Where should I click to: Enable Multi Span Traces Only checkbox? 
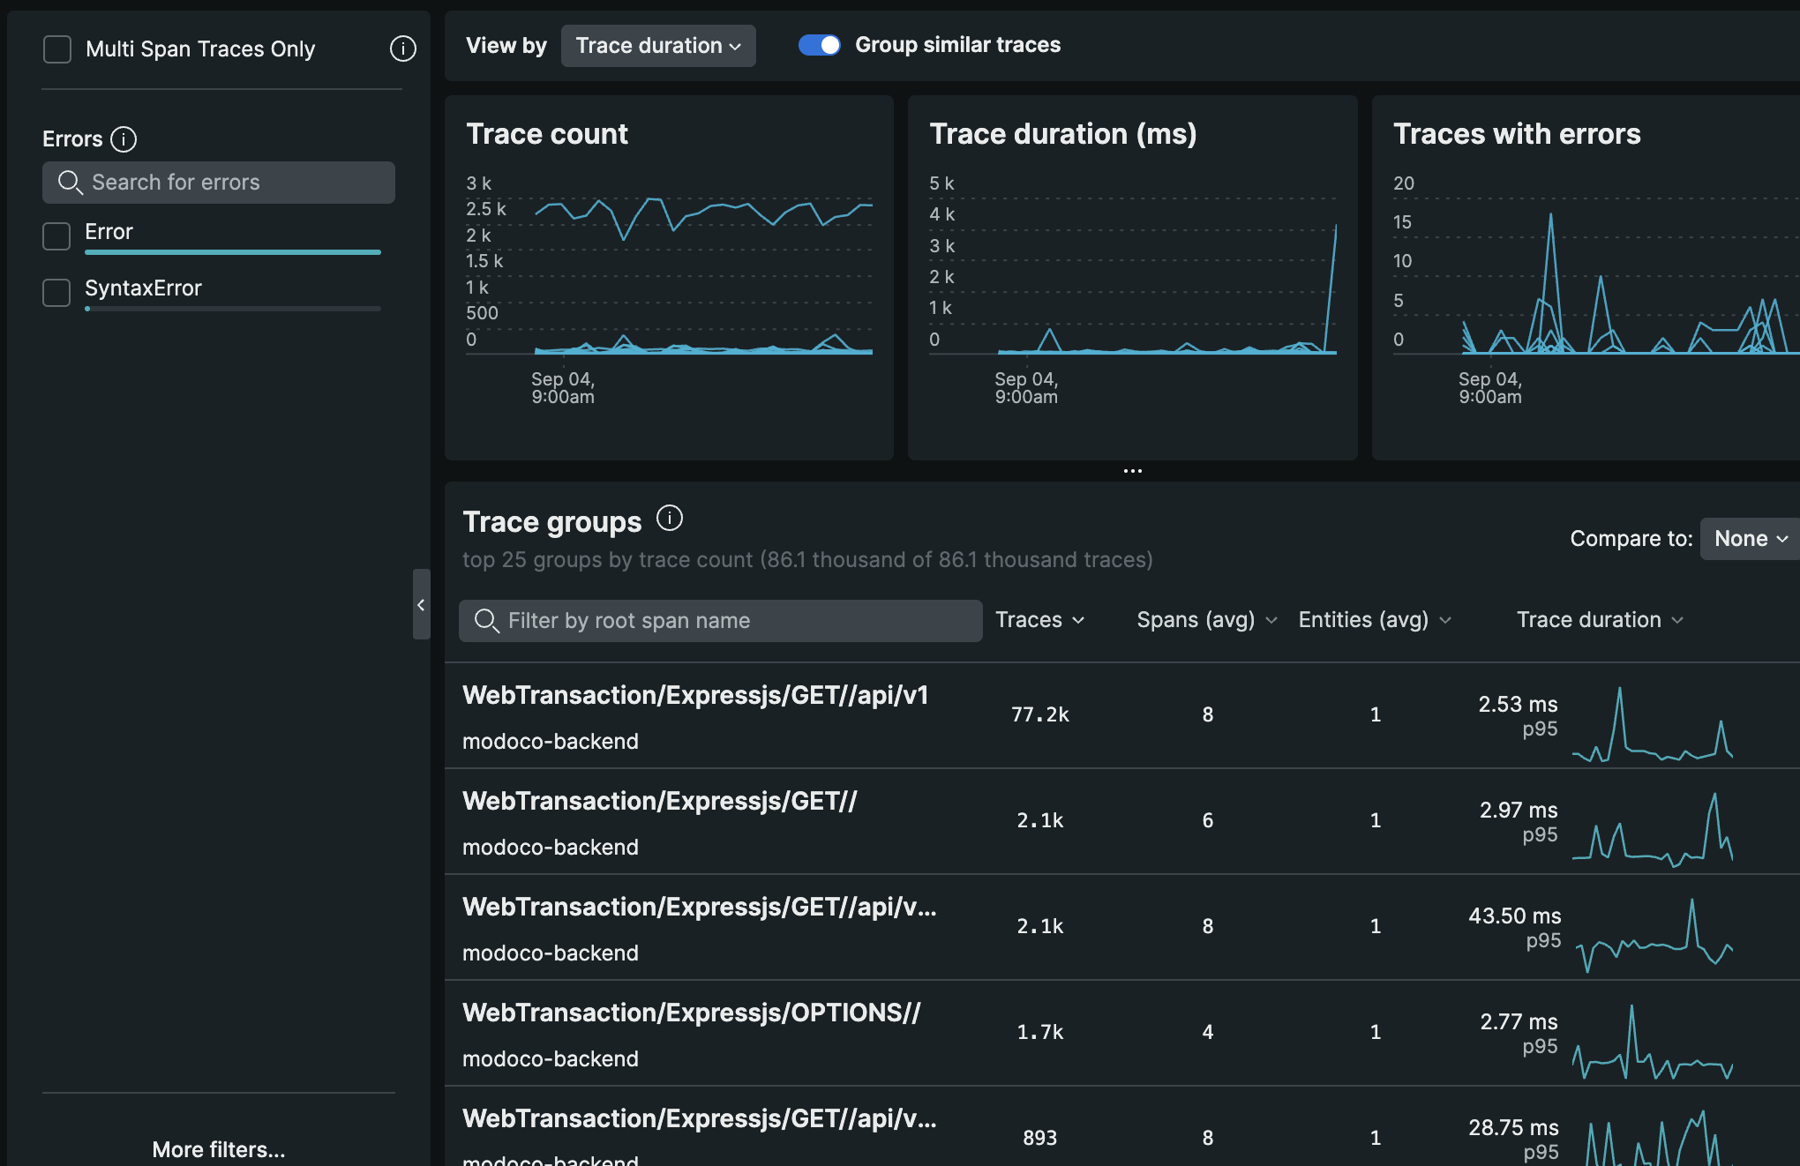[x=57, y=49]
